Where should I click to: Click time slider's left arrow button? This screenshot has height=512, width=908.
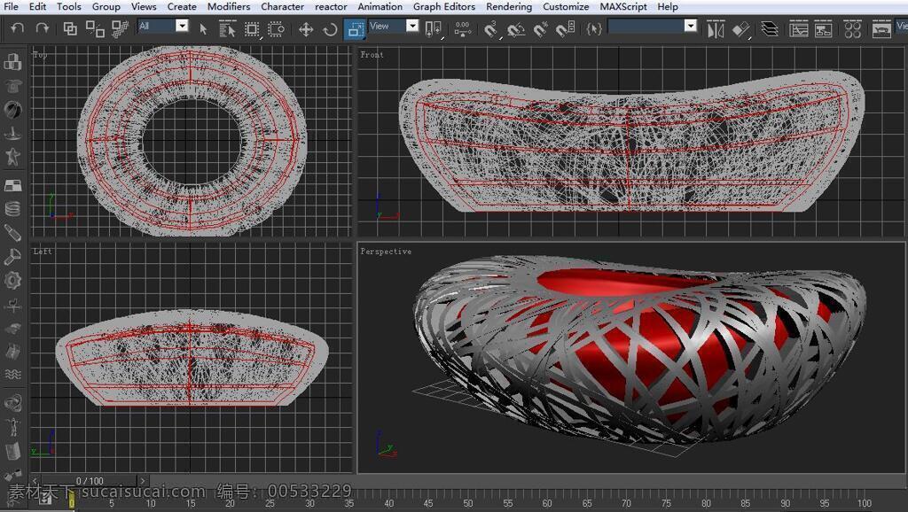click(x=35, y=481)
